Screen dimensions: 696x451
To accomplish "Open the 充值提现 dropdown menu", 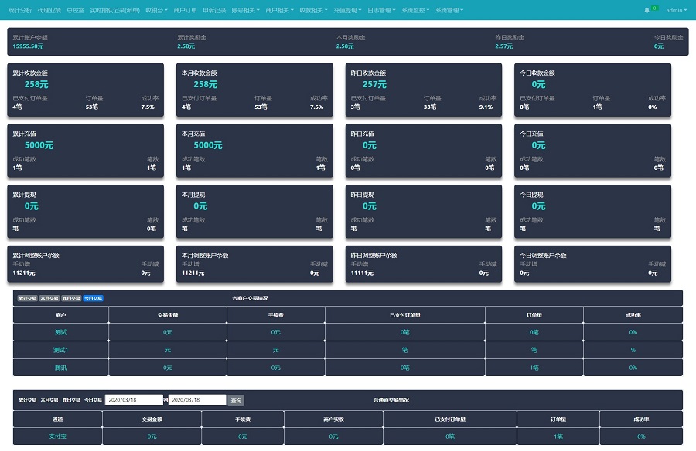I will pos(347,10).
